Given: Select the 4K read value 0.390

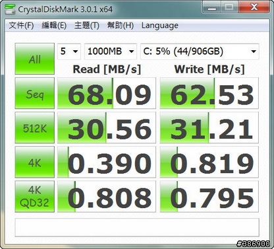Looking at the screenshot, I should (107, 162).
